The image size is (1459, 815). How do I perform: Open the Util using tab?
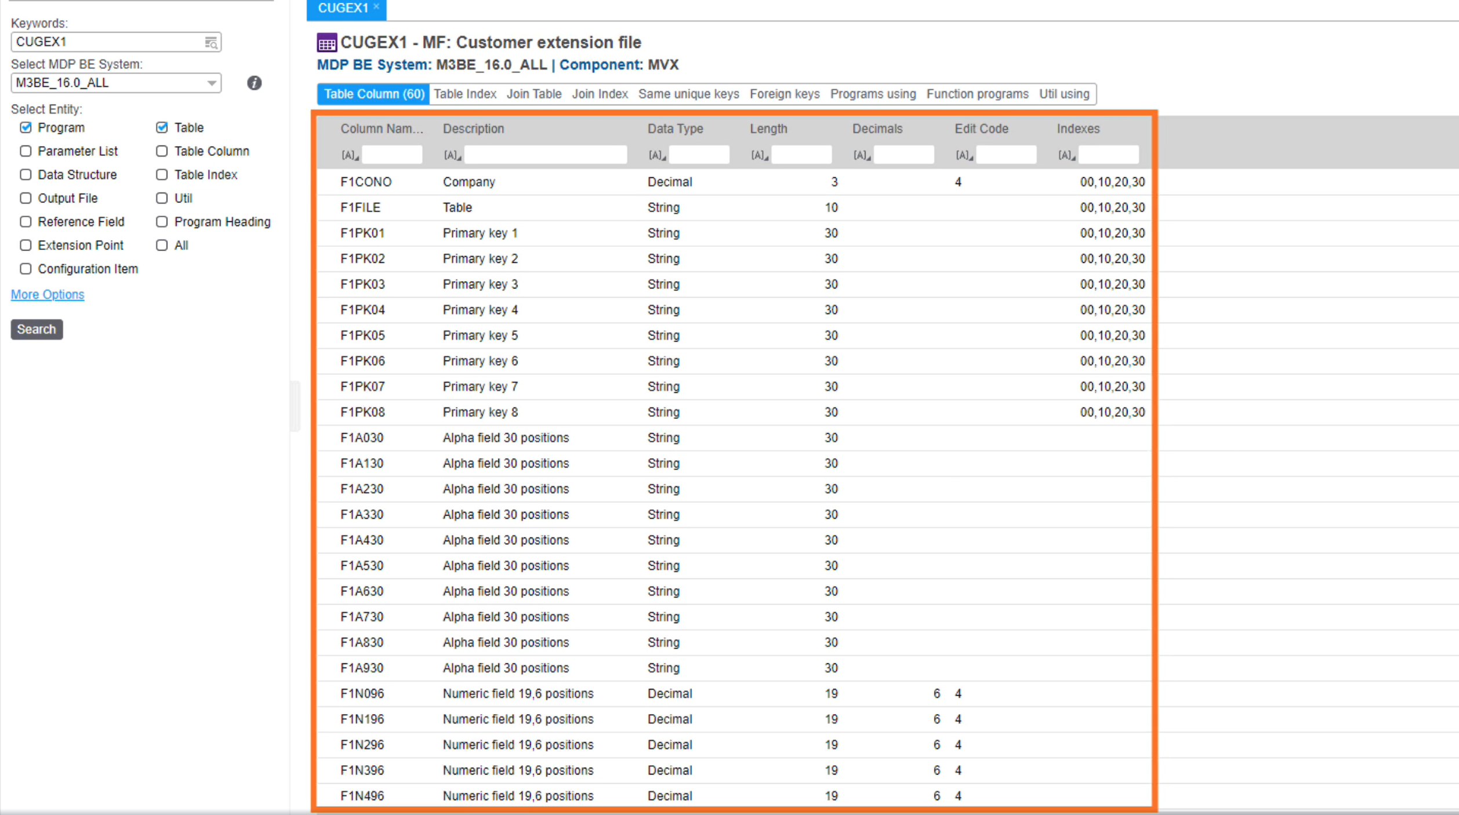[1064, 94]
